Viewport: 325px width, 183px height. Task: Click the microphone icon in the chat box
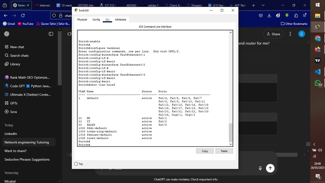click(x=260, y=168)
